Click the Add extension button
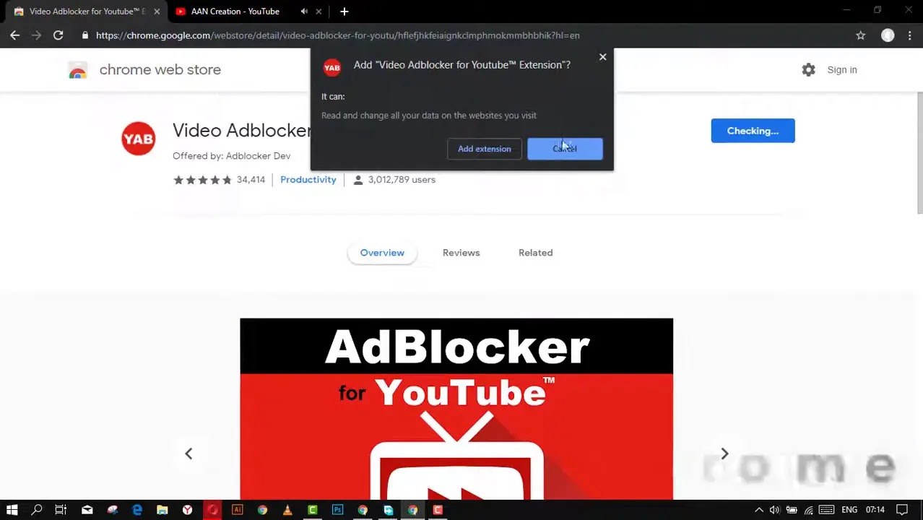Screen dimensions: 923x520 click(484, 149)
